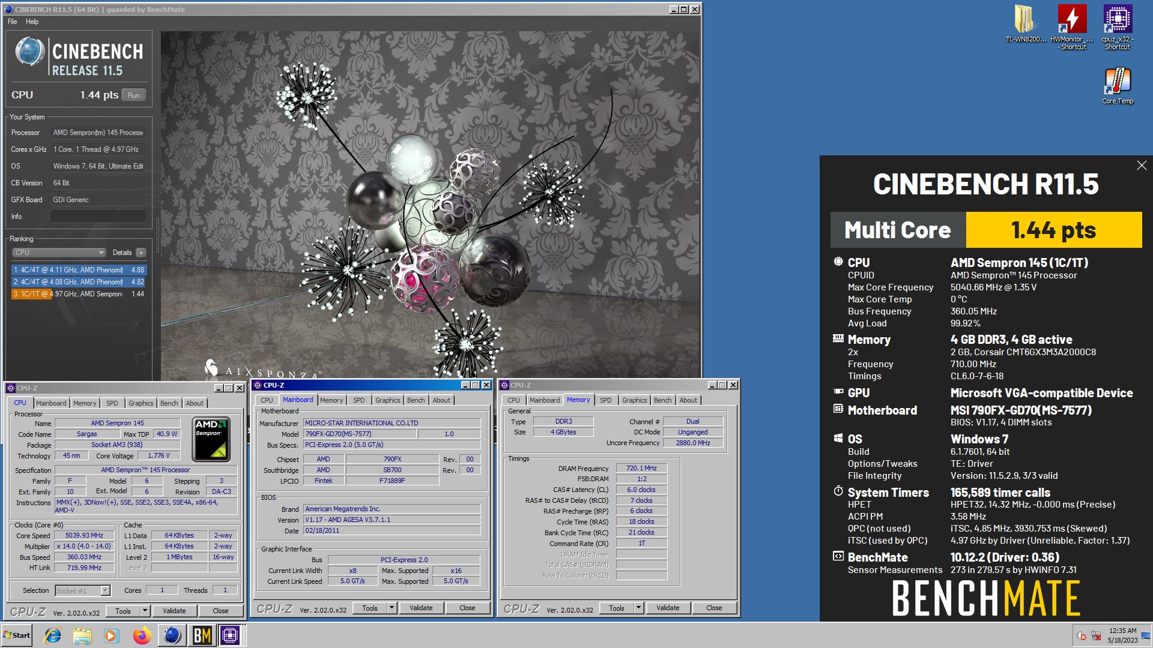Open Memory tab in left CPU-Z window
This screenshot has height=648, width=1153.
pos(85,403)
